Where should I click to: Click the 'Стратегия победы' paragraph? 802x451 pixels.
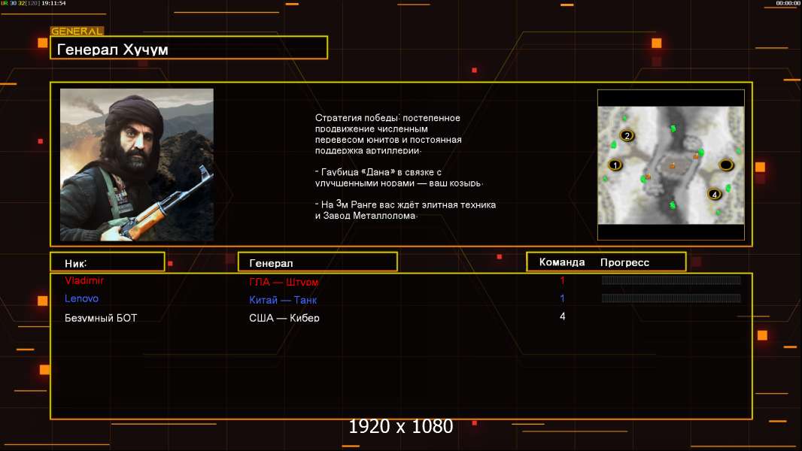click(x=388, y=134)
